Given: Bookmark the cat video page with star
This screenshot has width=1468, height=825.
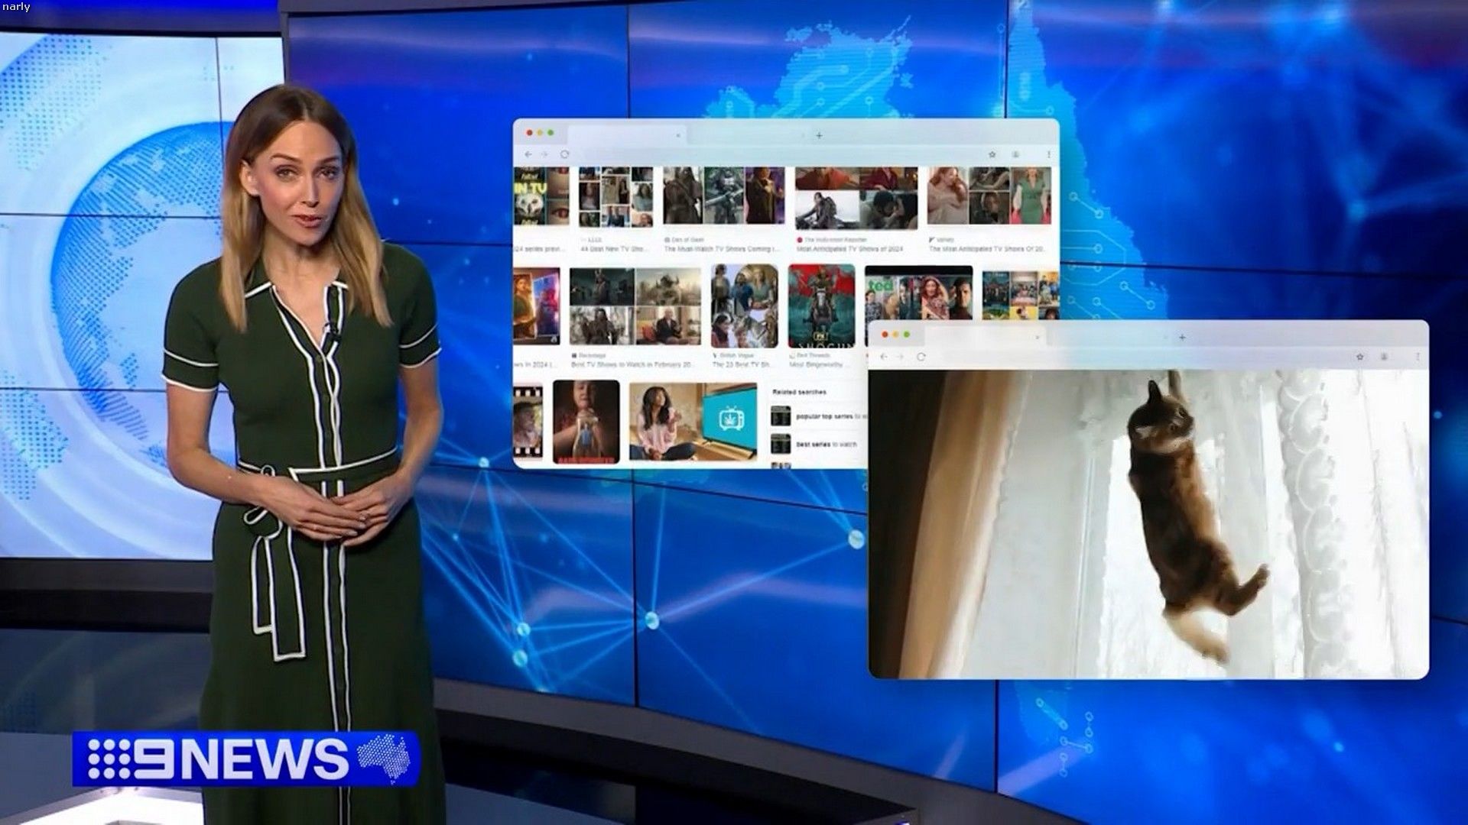Looking at the screenshot, I should click(x=1359, y=357).
